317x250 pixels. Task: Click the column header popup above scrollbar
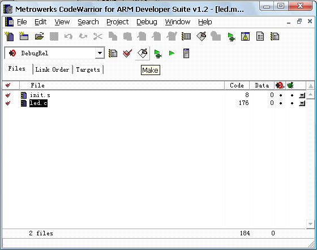click(x=311, y=86)
